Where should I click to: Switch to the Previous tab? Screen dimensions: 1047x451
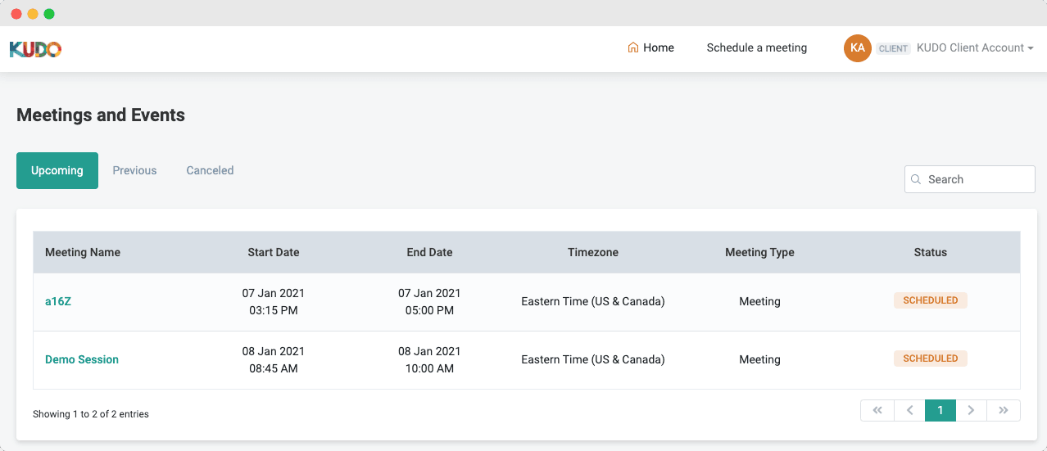tap(134, 170)
